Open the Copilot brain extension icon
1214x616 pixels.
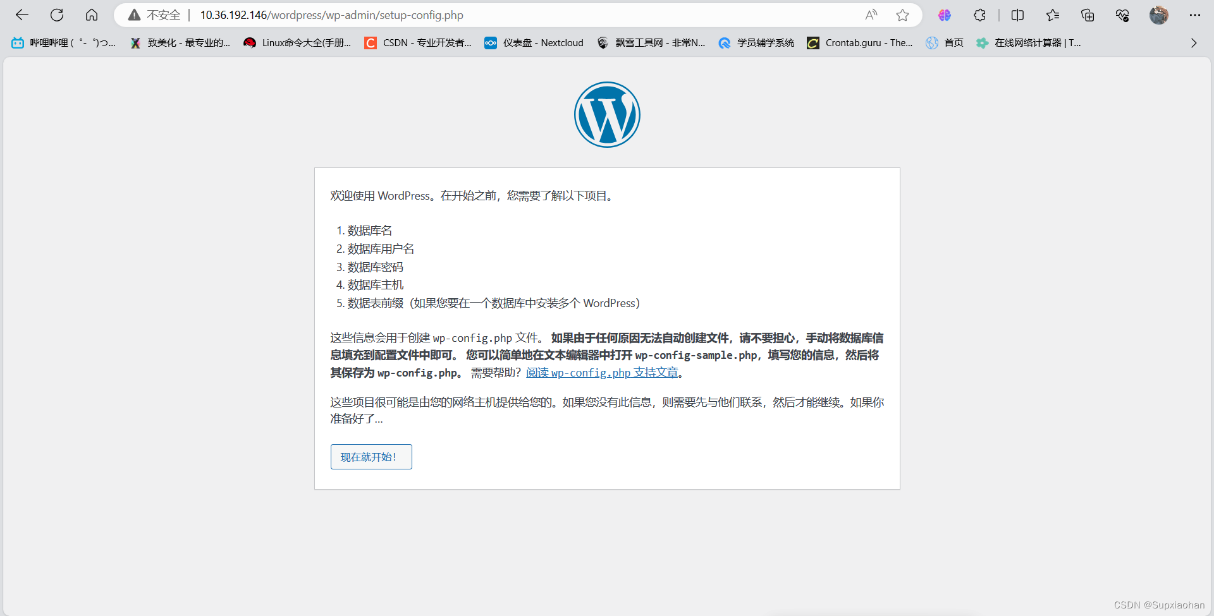coord(945,15)
